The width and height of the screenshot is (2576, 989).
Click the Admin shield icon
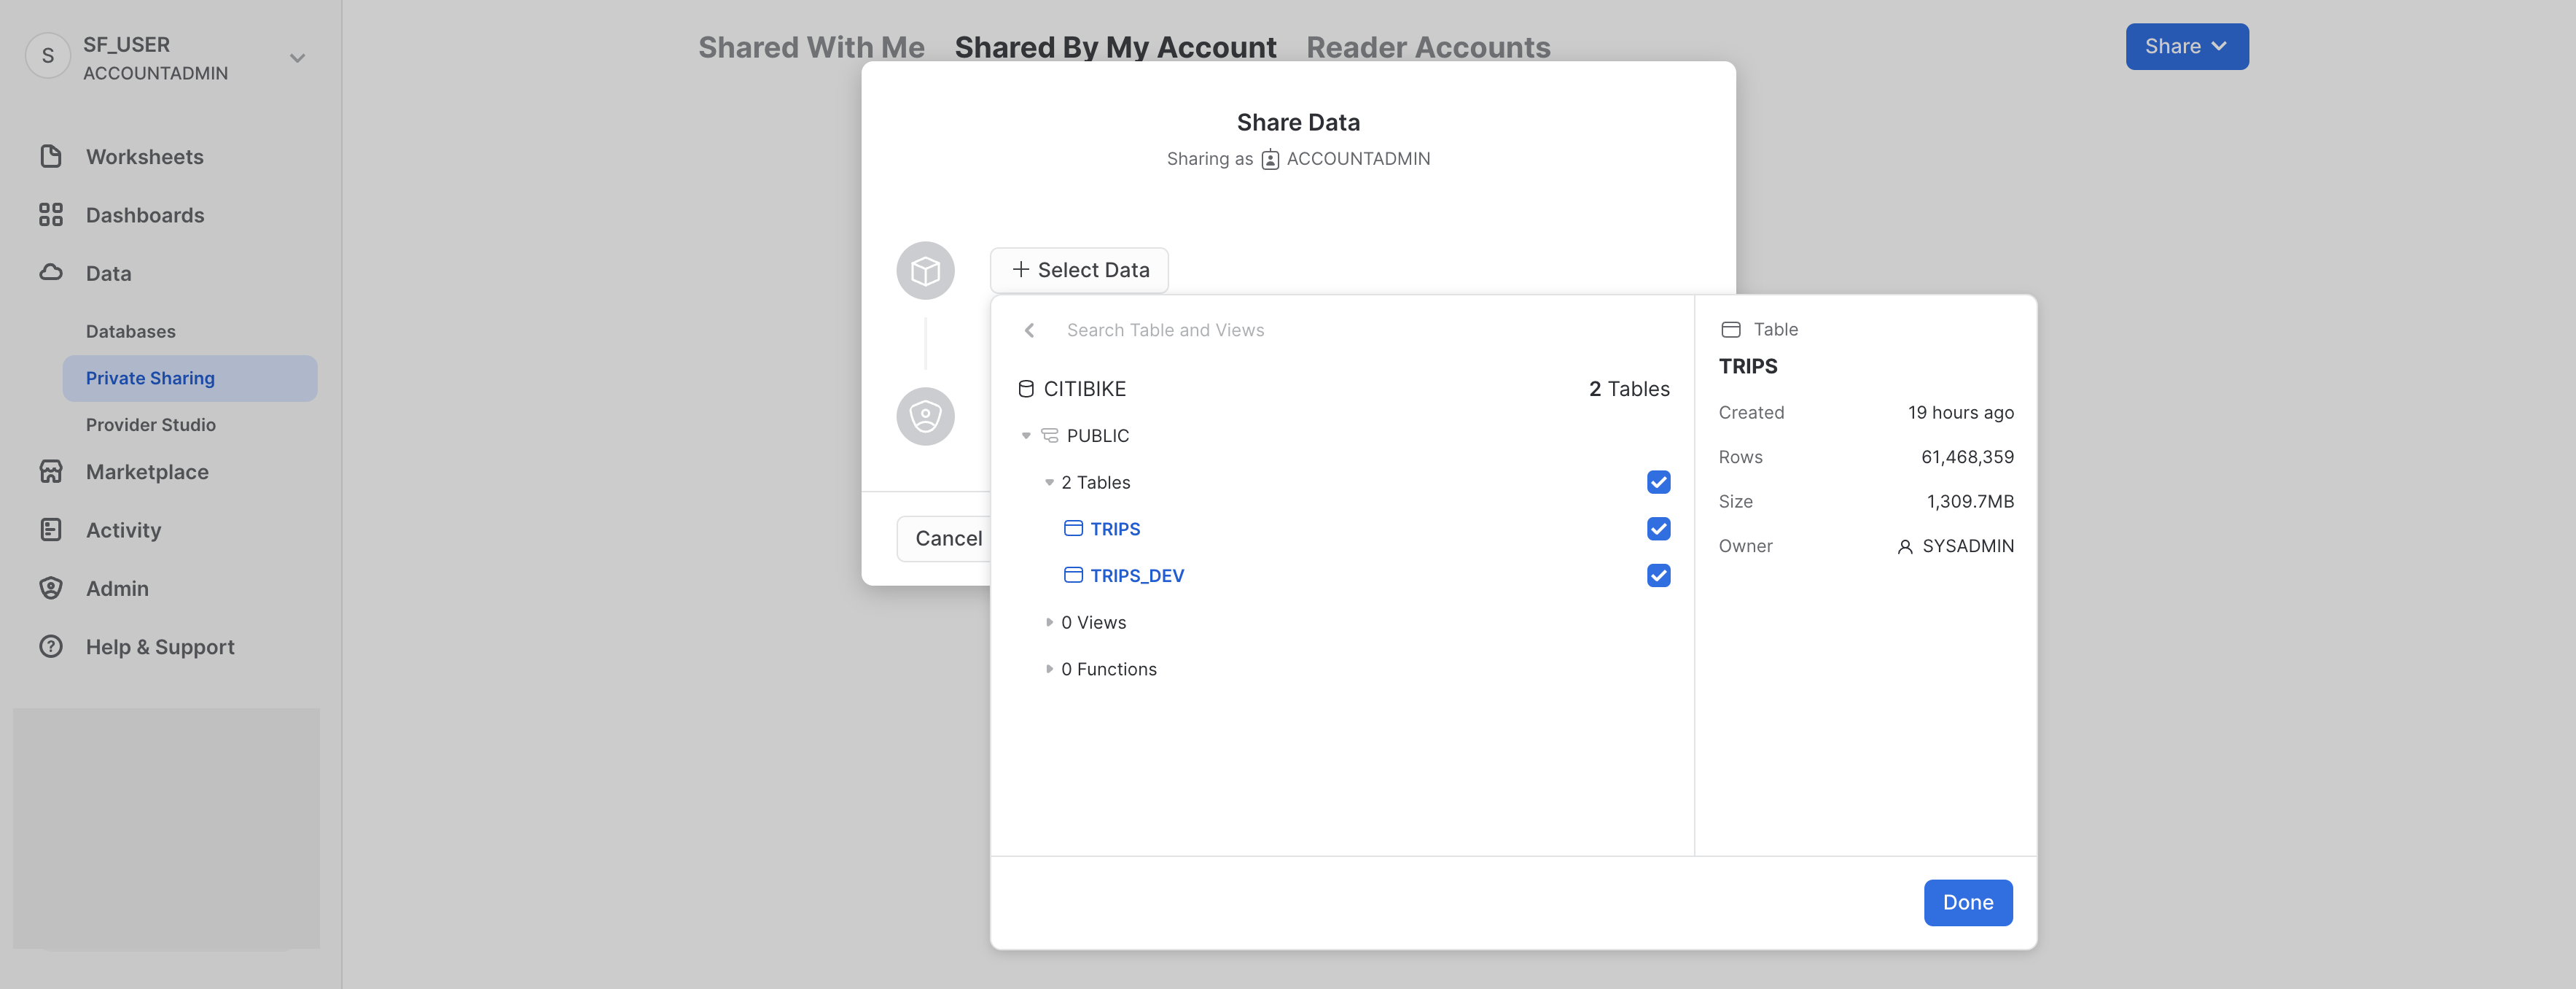51,588
